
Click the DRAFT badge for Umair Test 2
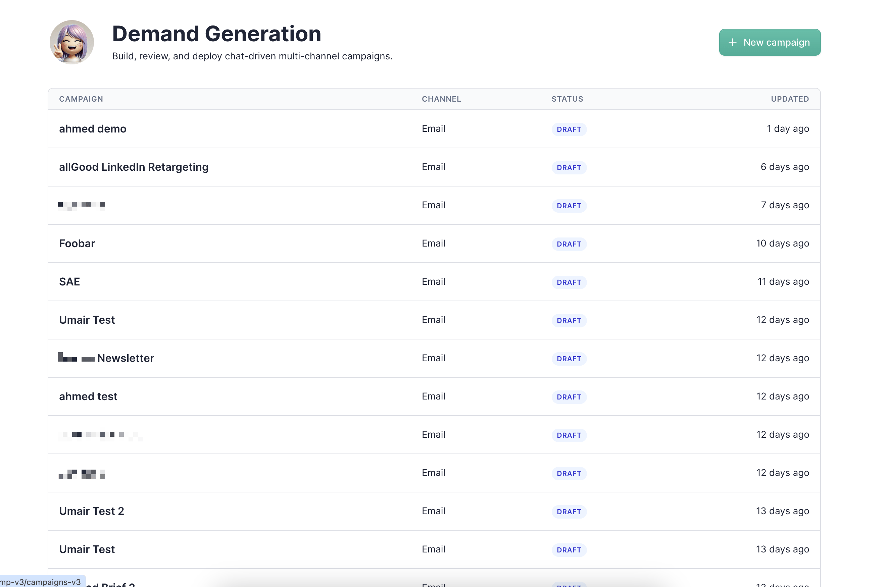[x=569, y=512]
